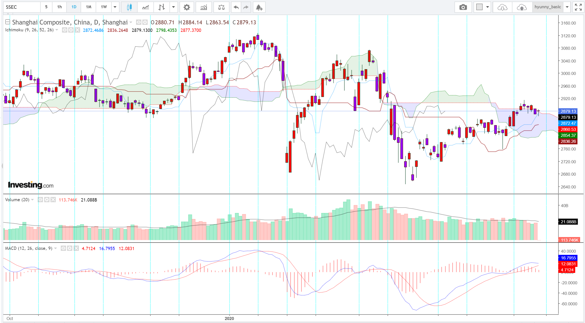The height and width of the screenshot is (323, 585).
Task: Remove the MACD indicator with X
Action: (x=76, y=248)
